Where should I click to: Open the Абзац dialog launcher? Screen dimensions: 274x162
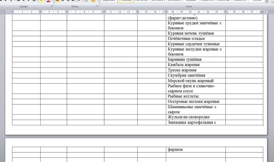point(97,6)
